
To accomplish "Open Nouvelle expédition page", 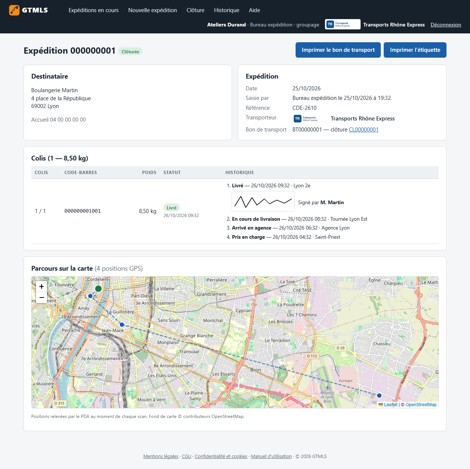I will coord(152,10).
